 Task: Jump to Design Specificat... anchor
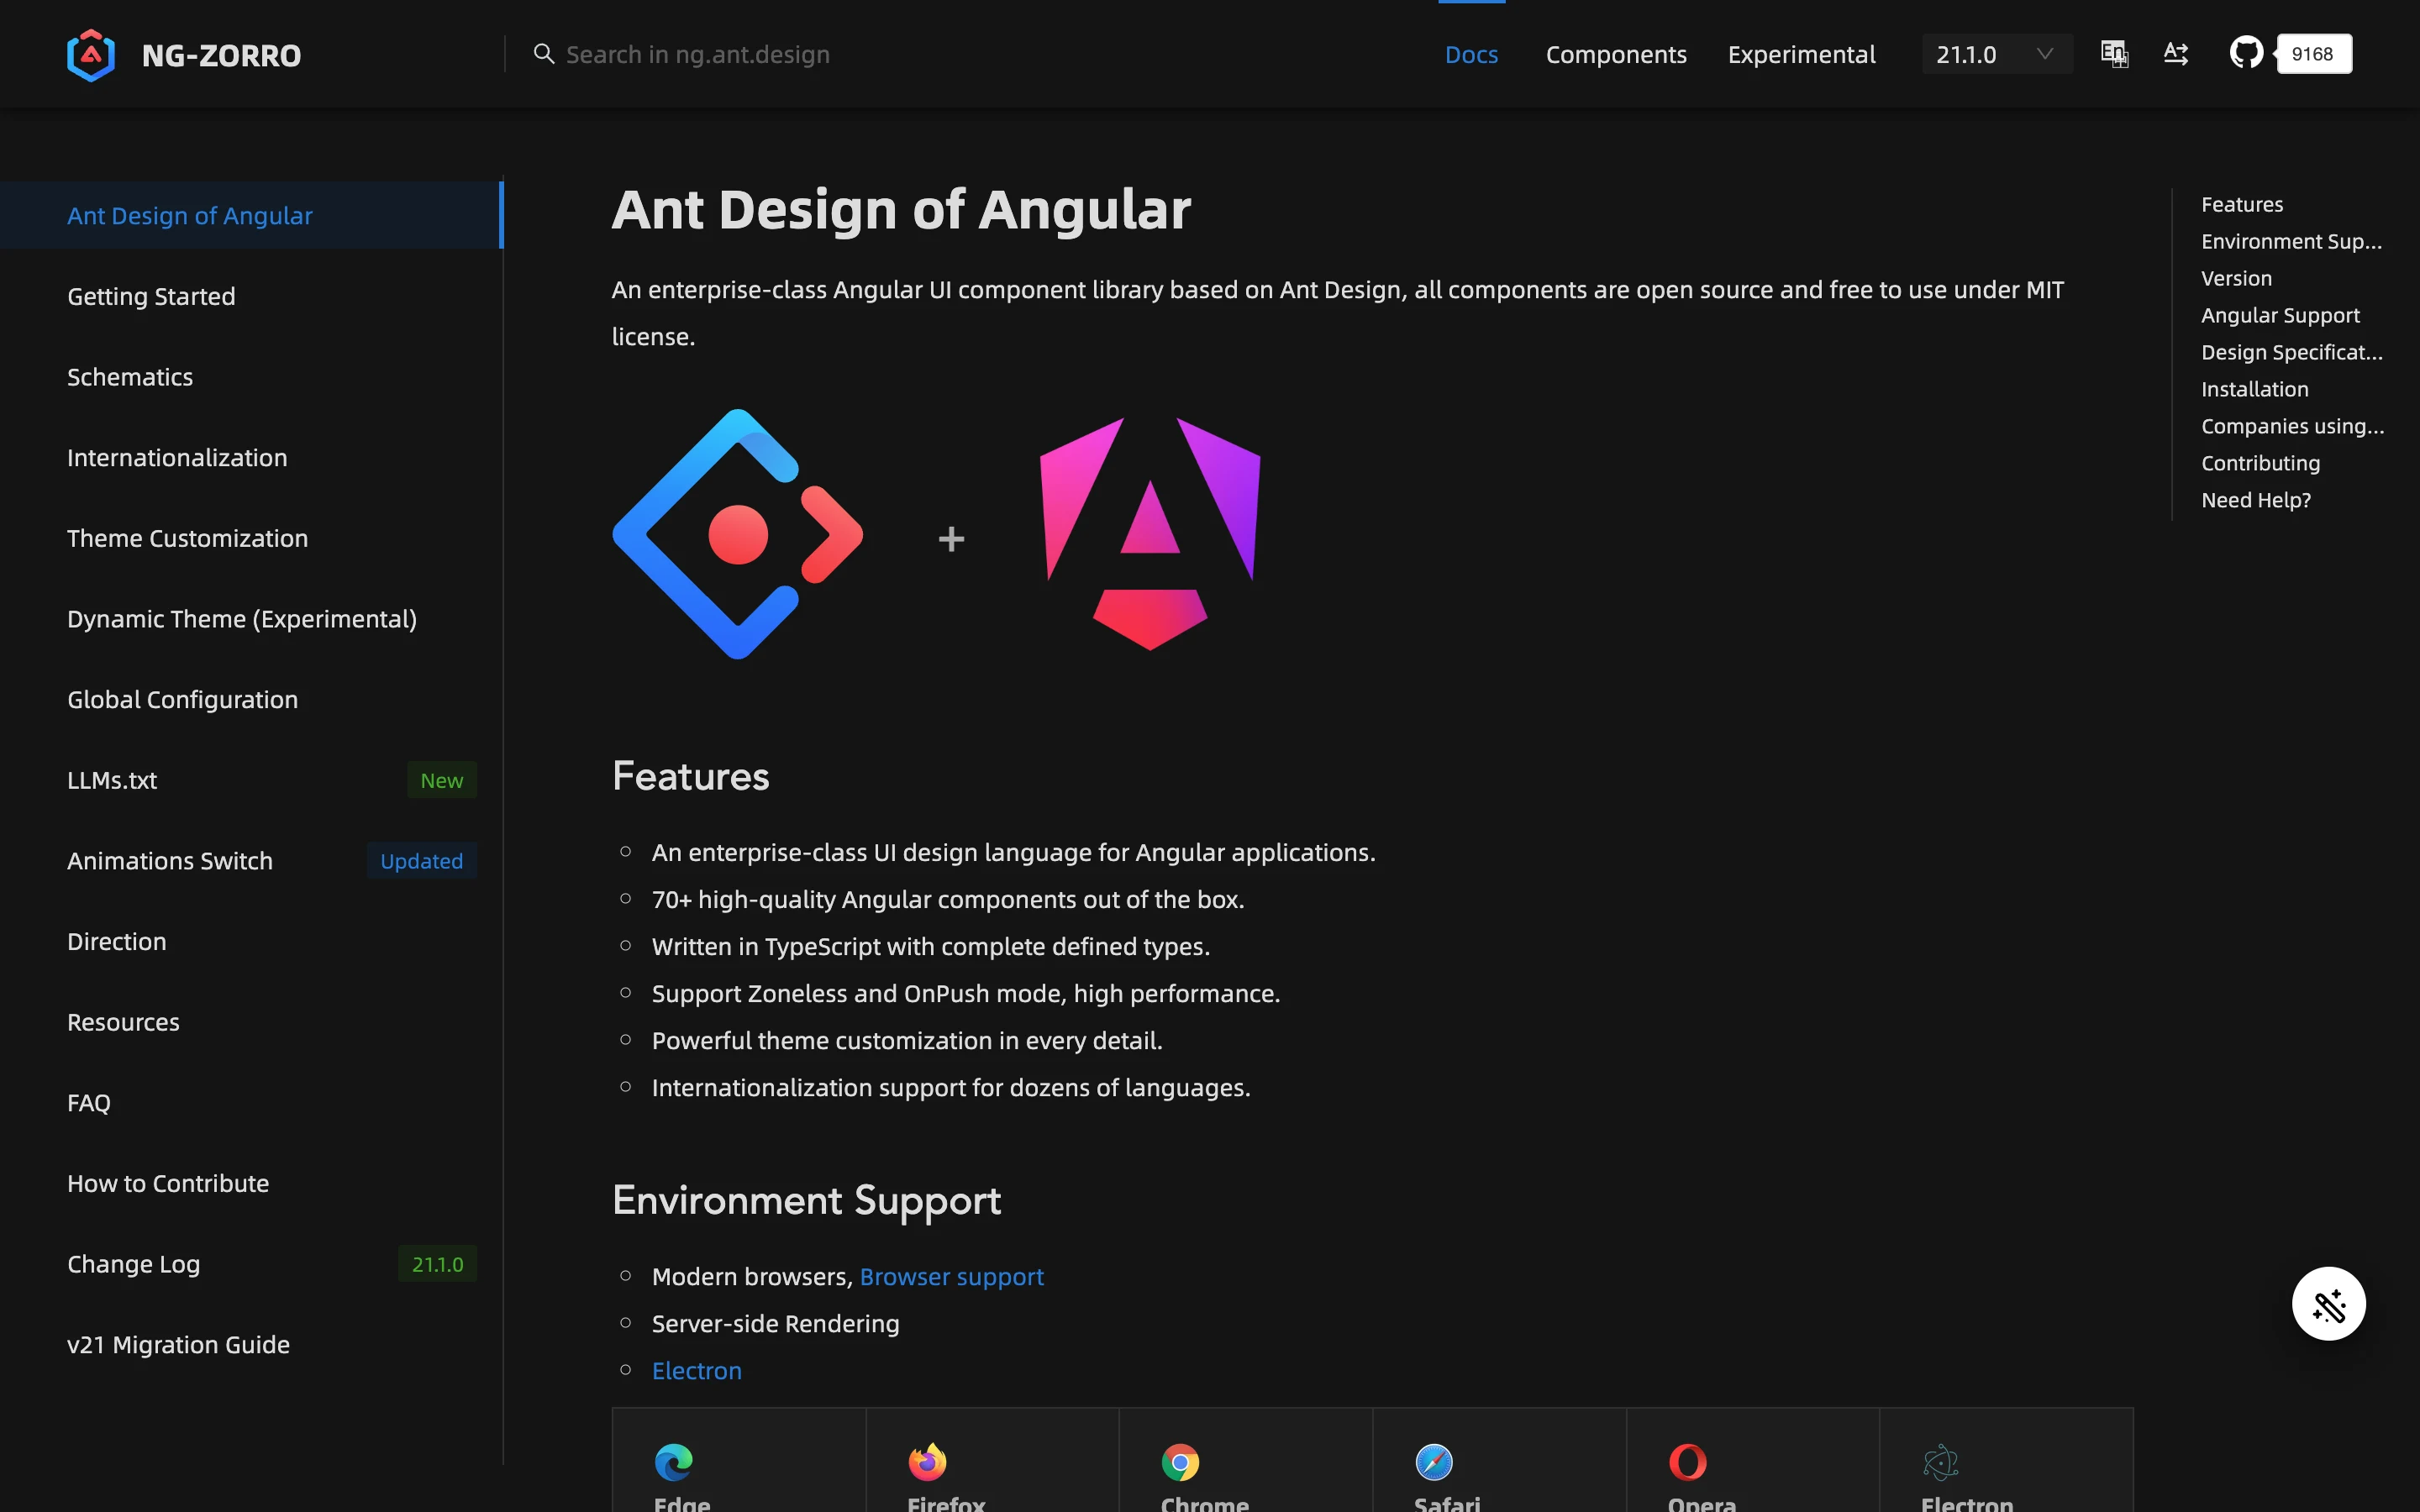click(x=2291, y=352)
